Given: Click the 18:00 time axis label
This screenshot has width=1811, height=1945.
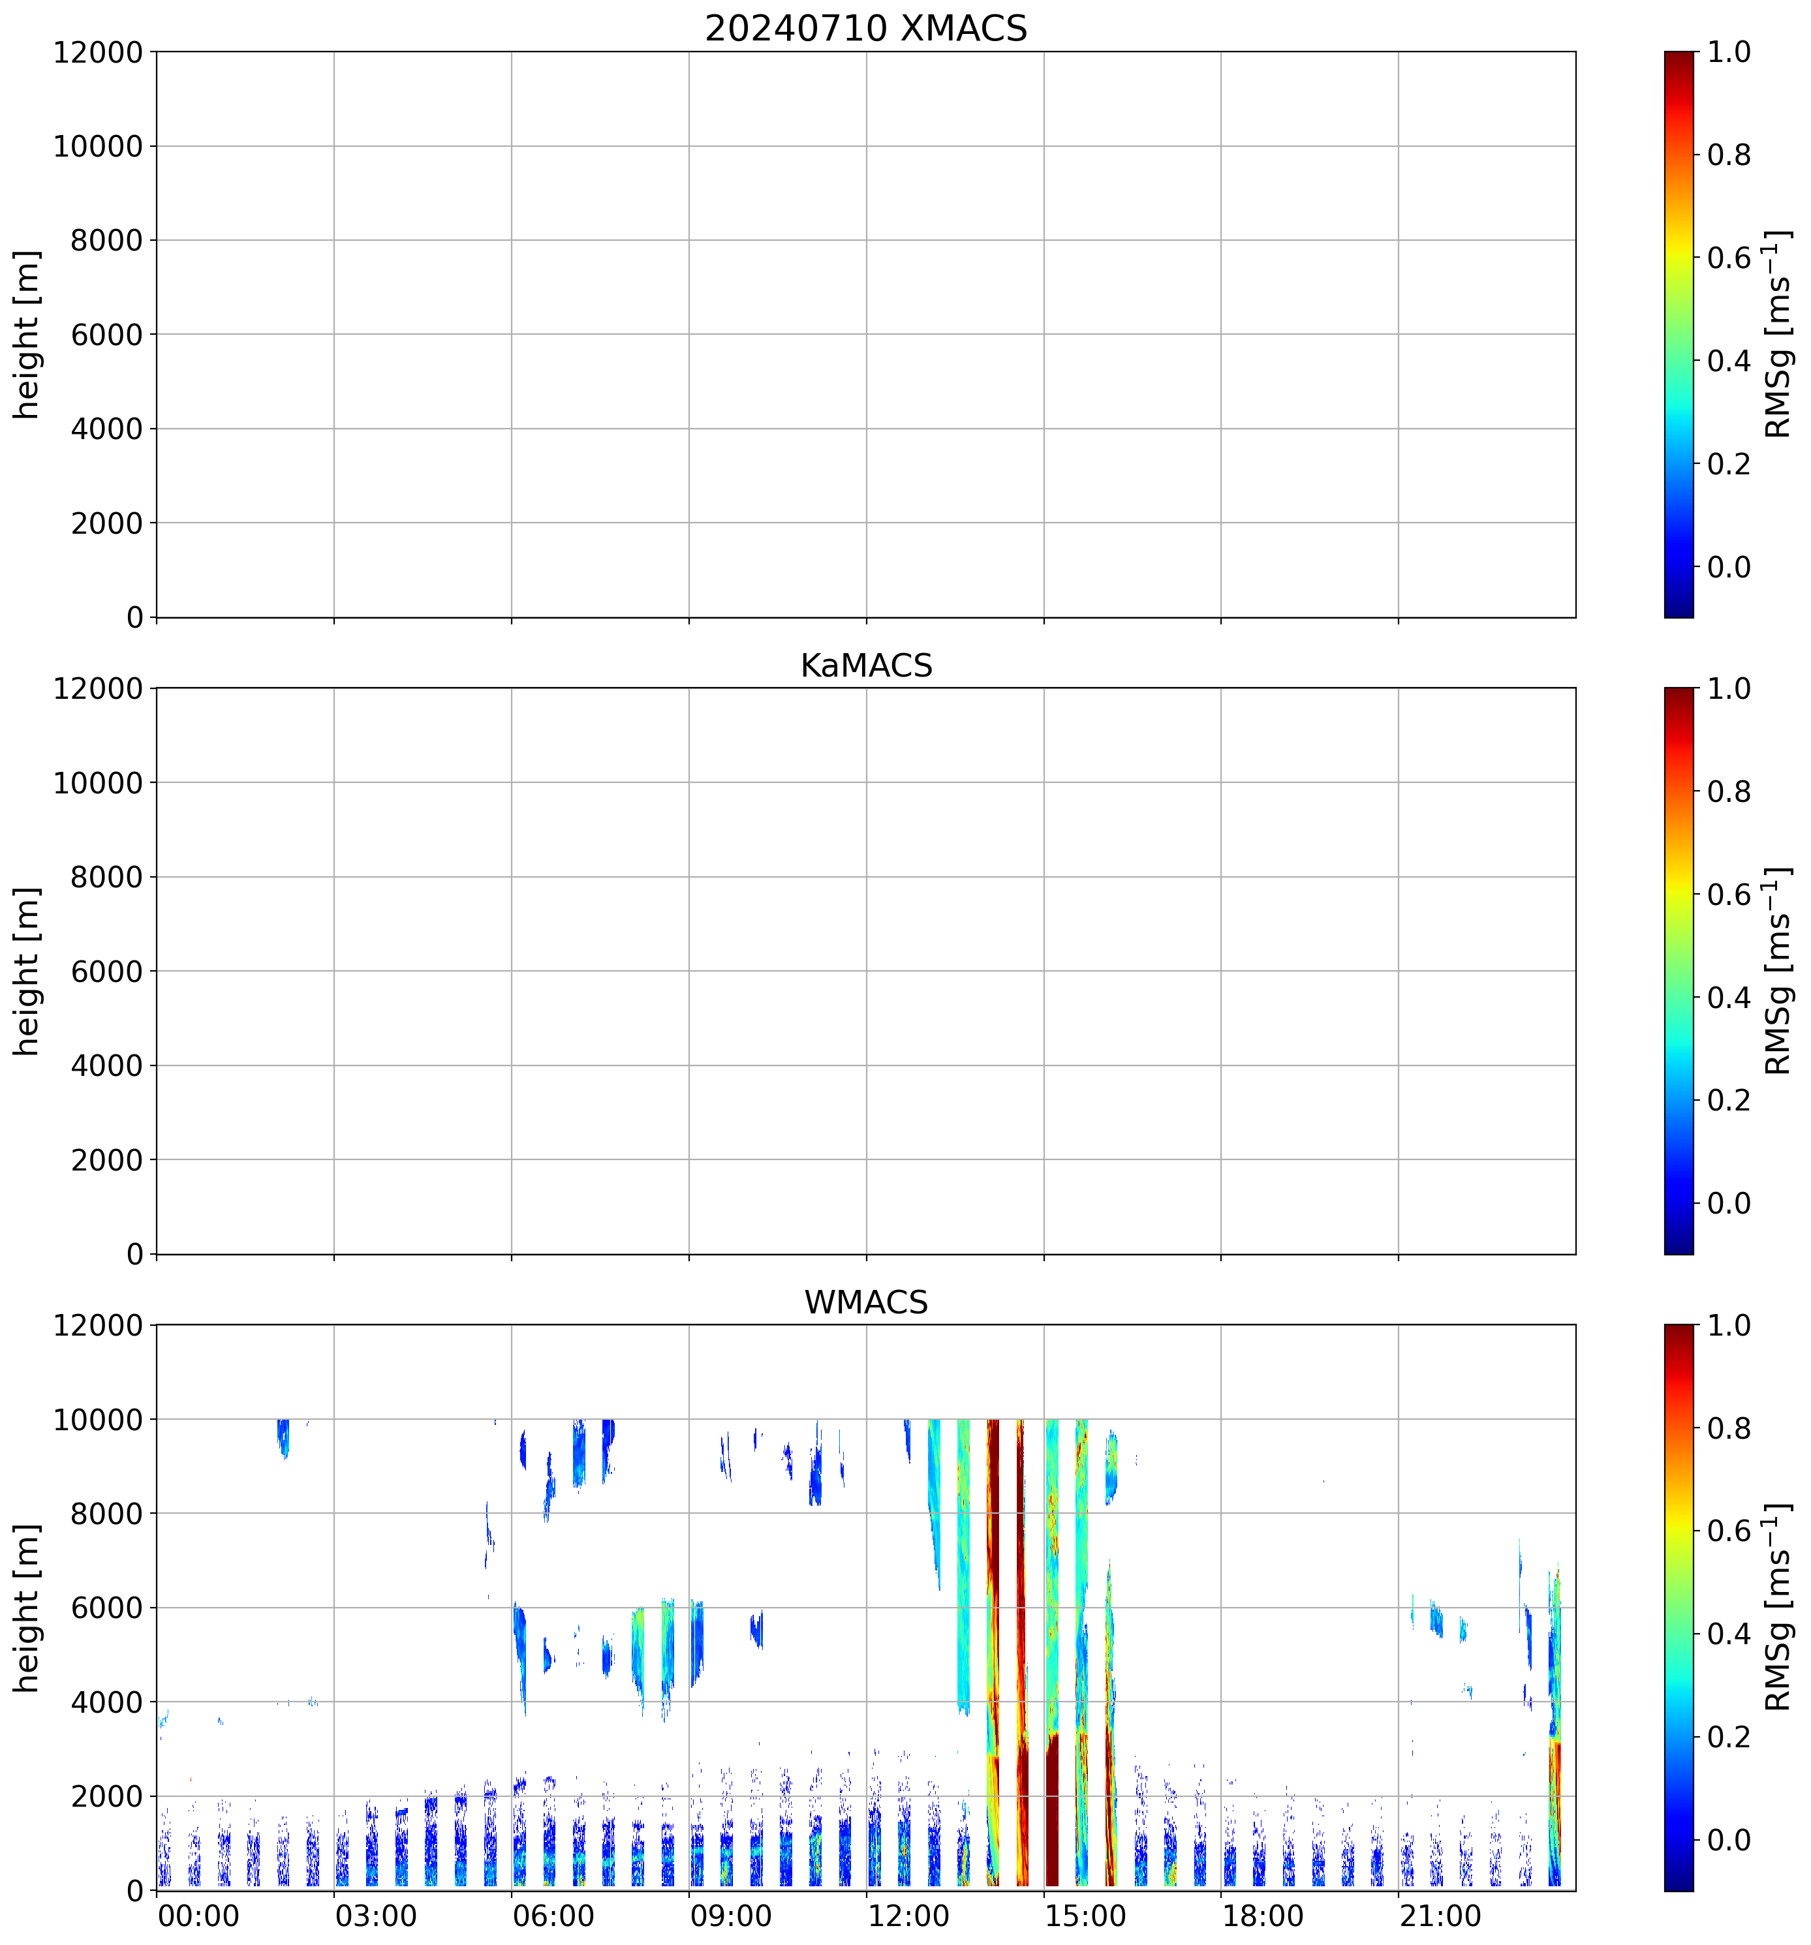Looking at the screenshot, I should [1262, 1916].
